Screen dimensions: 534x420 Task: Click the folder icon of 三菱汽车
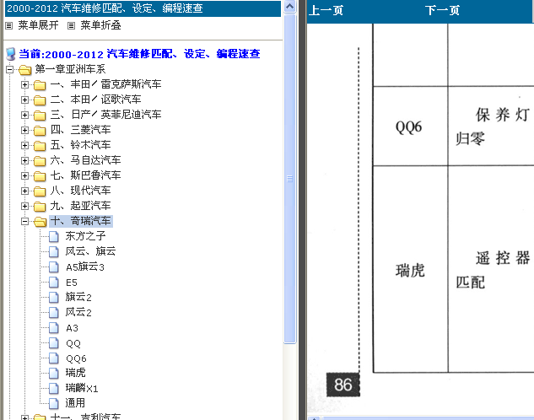coord(40,131)
